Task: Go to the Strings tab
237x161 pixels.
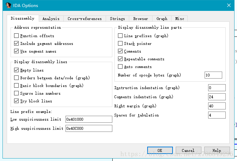Action: [117, 19]
